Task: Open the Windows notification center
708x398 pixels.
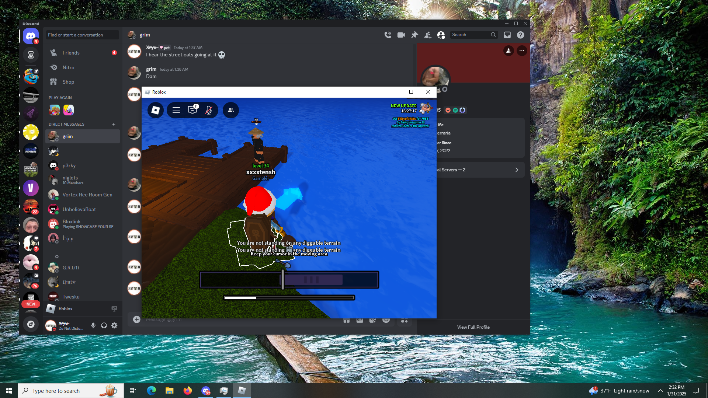Action: point(696,391)
